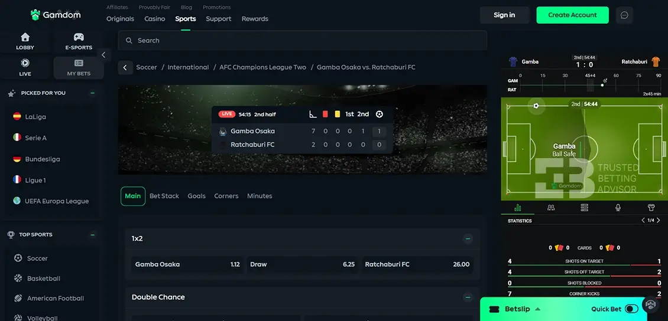Click the match timeline progress marker
Image resolution: width=668 pixels, height=321 pixels.
(x=602, y=85)
